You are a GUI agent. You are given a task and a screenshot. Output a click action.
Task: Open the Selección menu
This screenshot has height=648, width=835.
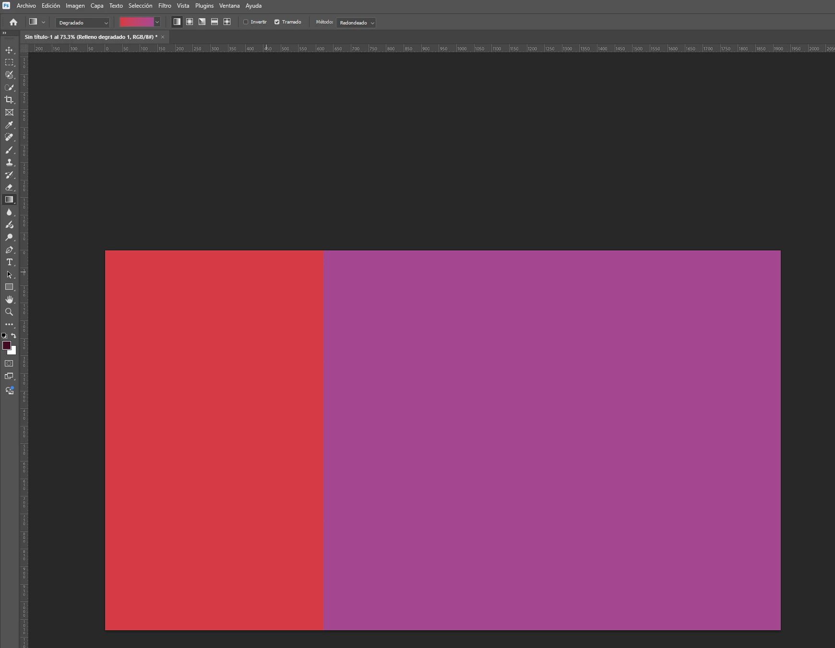click(140, 6)
